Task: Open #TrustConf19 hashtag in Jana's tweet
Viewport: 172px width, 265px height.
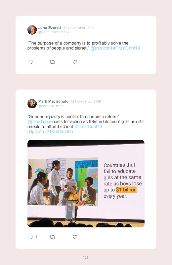Action: [126, 48]
